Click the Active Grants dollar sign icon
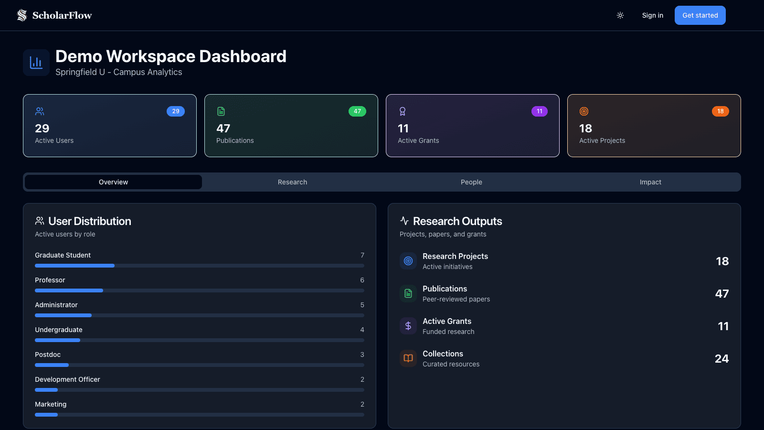Image resolution: width=764 pixels, height=430 pixels. 408,326
